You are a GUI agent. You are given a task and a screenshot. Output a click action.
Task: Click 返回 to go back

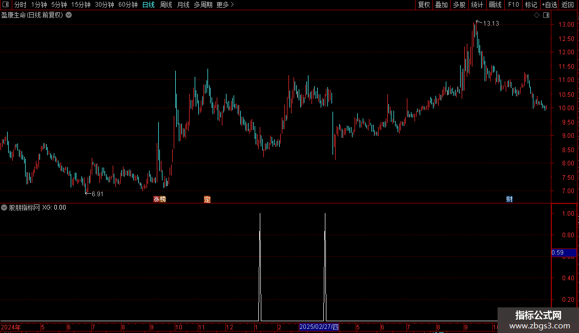(x=568, y=5)
